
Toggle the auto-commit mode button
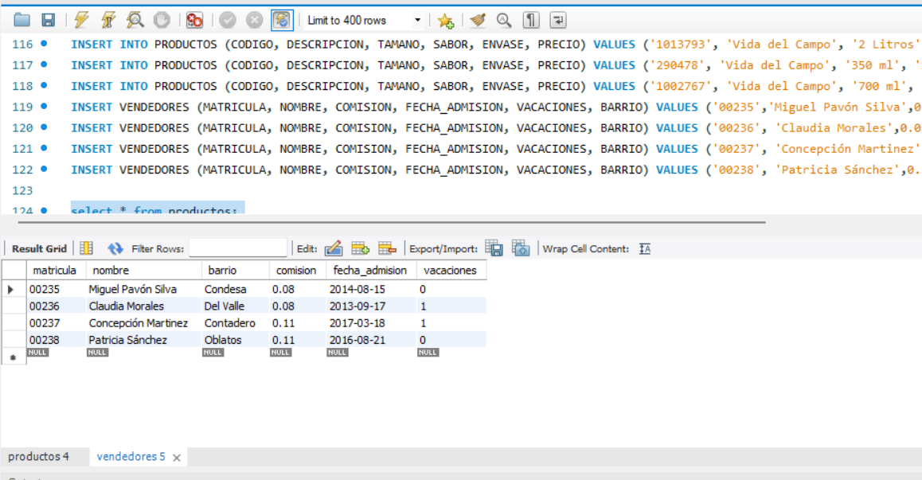click(282, 20)
